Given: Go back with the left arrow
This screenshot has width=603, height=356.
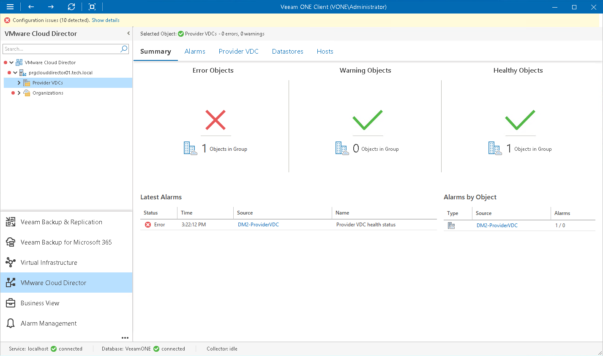Looking at the screenshot, I should click(x=31, y=7).
